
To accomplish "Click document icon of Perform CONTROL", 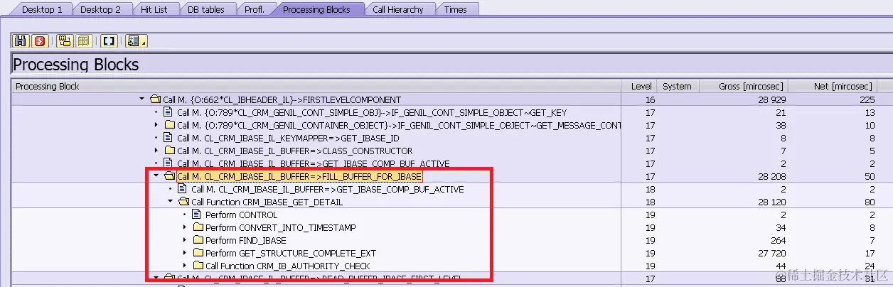I will click(198, 215).
